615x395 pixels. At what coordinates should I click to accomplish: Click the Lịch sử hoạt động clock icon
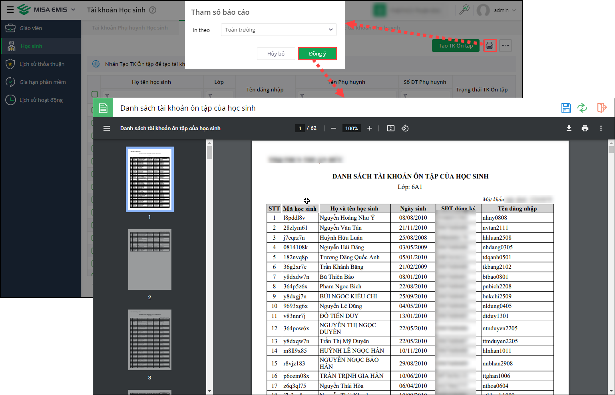coord(10,100)
